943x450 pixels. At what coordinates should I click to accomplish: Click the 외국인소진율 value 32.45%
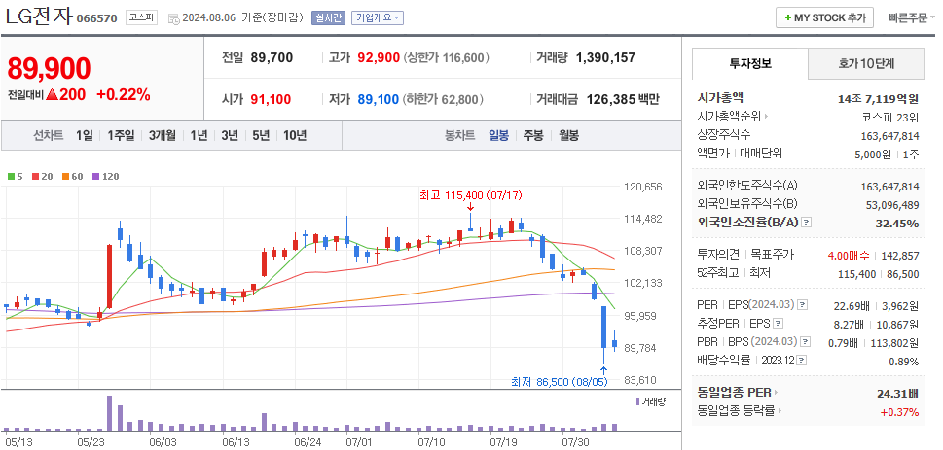tap(896, 224)
